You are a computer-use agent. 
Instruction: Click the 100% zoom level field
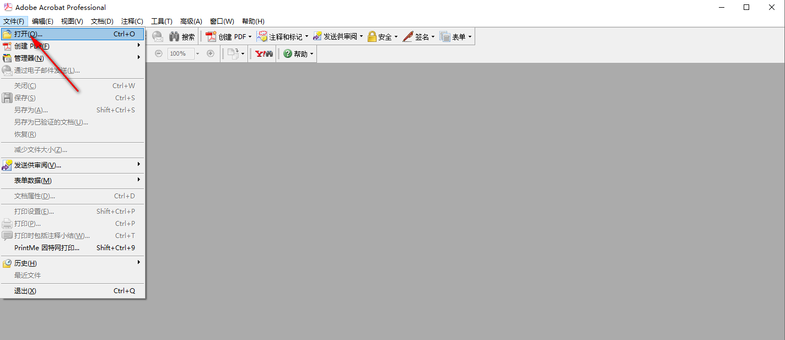[x=180, y=54]
